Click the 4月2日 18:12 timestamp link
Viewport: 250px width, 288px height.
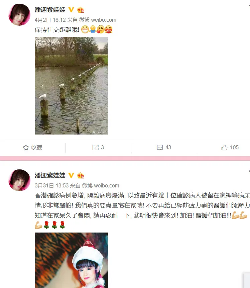click(x=50, y=20)
